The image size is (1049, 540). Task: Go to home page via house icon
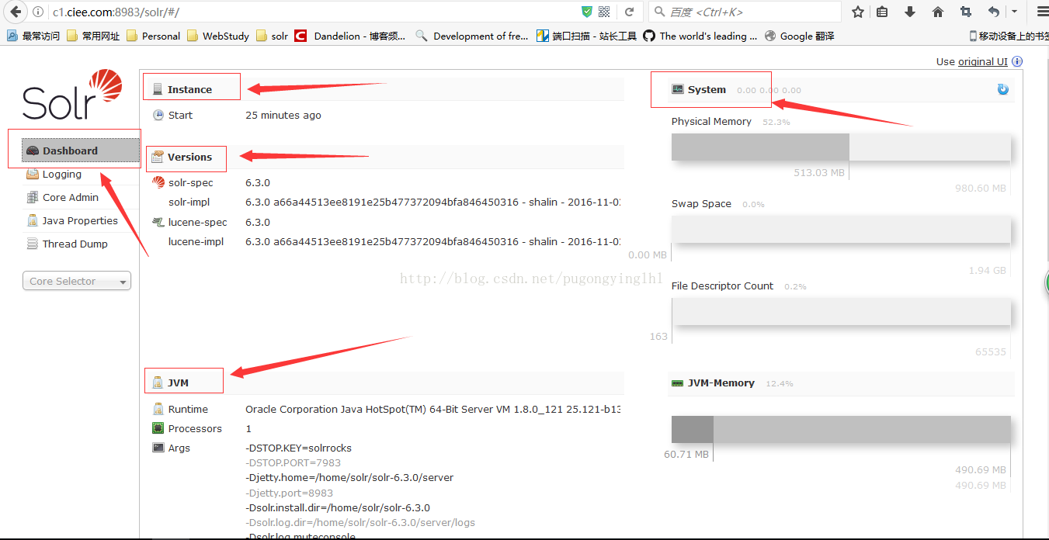938,12
